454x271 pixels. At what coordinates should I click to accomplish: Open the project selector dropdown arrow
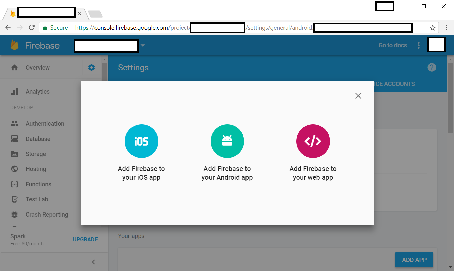click(143, 46)
